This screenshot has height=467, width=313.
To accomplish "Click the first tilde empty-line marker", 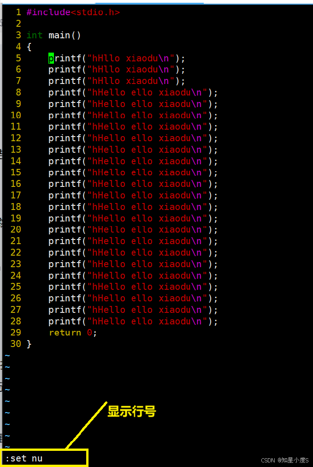I will 7,356.
